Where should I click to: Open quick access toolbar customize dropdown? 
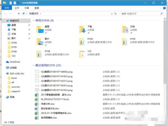[18, 3]
